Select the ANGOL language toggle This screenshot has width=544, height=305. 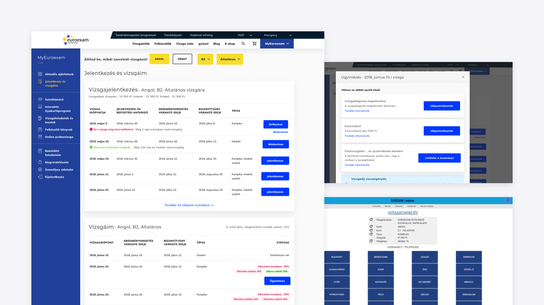(x=159, y=59)
